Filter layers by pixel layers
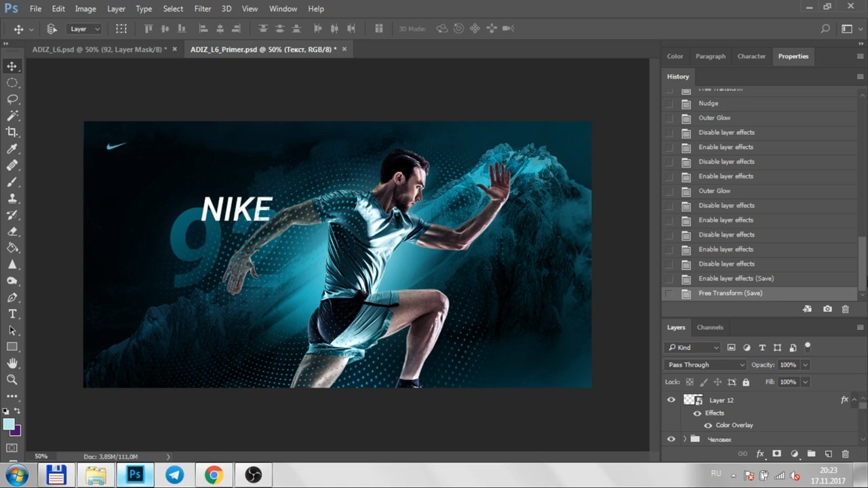The image size is (868, 488). 731,348
